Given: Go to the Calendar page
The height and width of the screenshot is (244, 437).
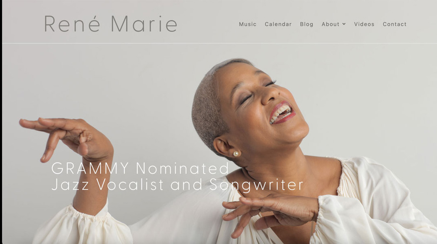Looking at the screenshot, I should (x=278, y=24).
